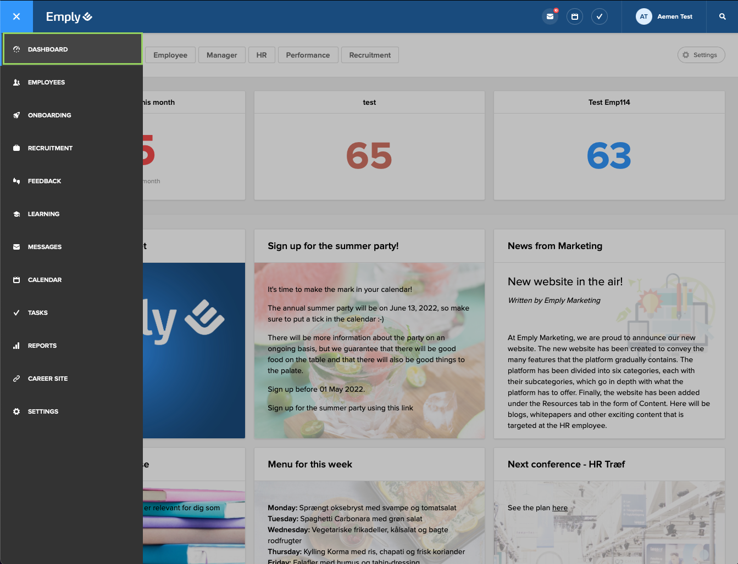
Task: Open the Reports section
Action: (x=42, y=346)
